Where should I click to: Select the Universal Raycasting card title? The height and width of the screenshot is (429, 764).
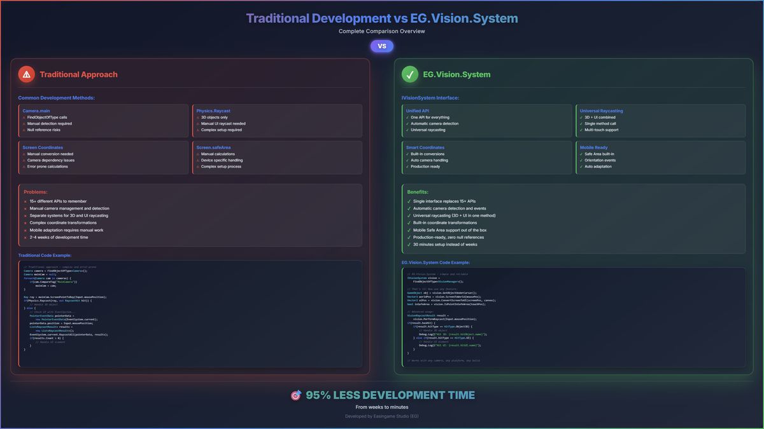pos(602,111)
